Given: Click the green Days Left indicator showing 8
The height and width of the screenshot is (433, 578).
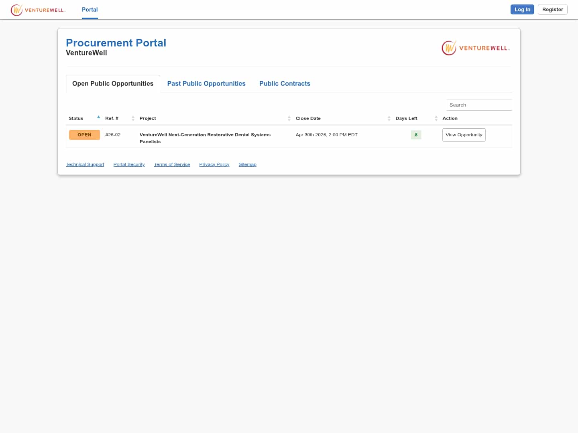Looking at the screenshot, I should coord(416,135).
